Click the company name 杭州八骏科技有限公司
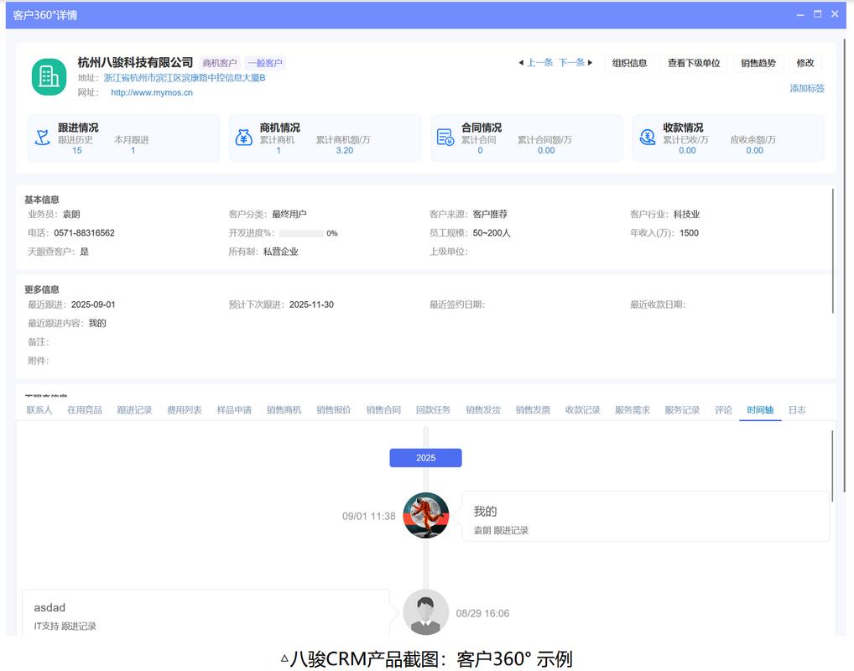The height and width of the screenshot is (671, 854). coord(135,63)
